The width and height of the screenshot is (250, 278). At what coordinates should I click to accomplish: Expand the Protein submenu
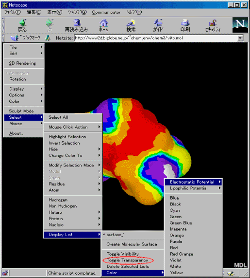[73, 219]
